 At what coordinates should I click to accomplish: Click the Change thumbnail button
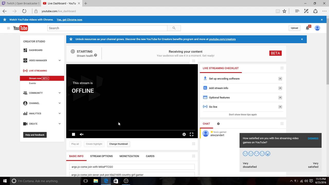click(x=118, y=144)
